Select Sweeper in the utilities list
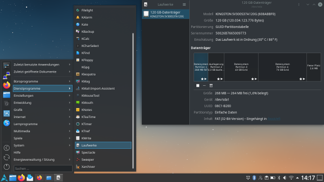This screenshot has width=324, height=182. (x=103, y=160)
